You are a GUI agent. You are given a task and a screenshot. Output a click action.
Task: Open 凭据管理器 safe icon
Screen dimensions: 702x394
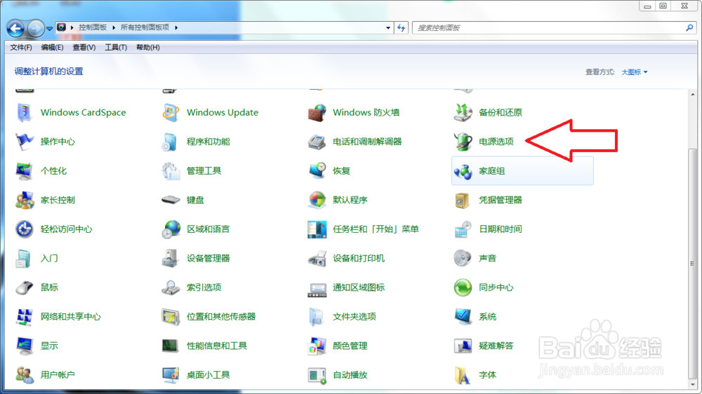[x=463, y=200]
